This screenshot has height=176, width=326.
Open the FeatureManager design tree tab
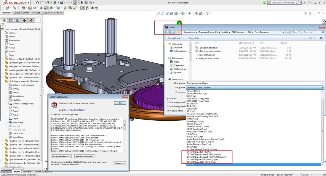[x=4, y=20]
